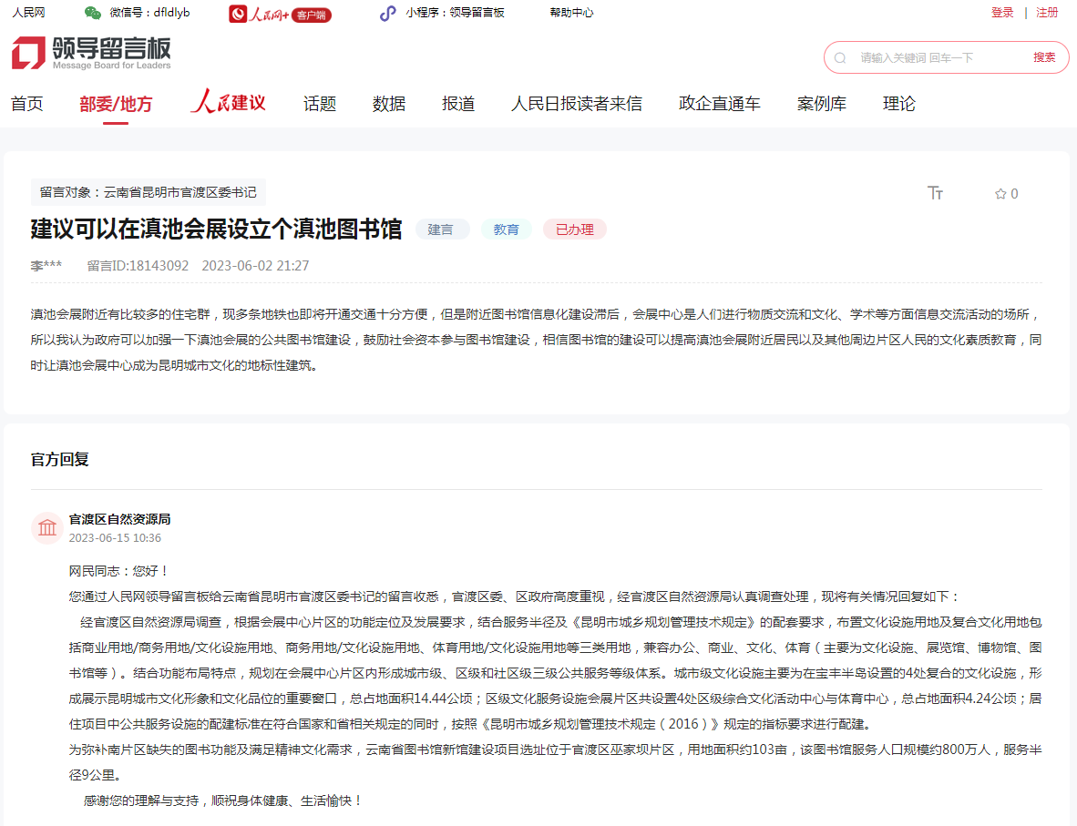1077x826 pixels.
Task: Click the 官渡区自然资源局 avatar icon
Action: (x=47, y=528)
